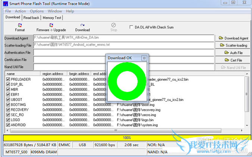Click the Scatter-loading File path field
This screenshot has width=252, height=157.
(124, 45)
